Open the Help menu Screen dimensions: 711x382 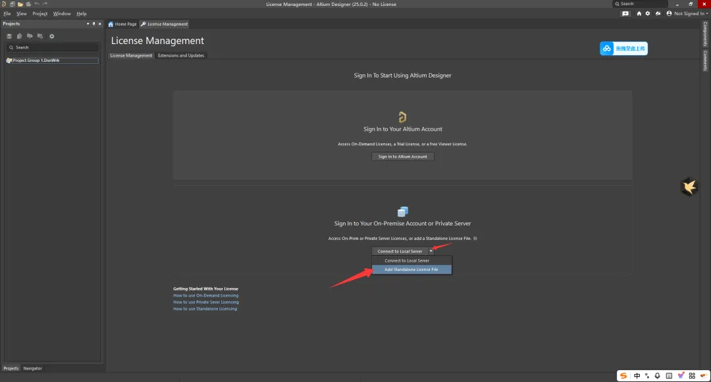[81, 14]
